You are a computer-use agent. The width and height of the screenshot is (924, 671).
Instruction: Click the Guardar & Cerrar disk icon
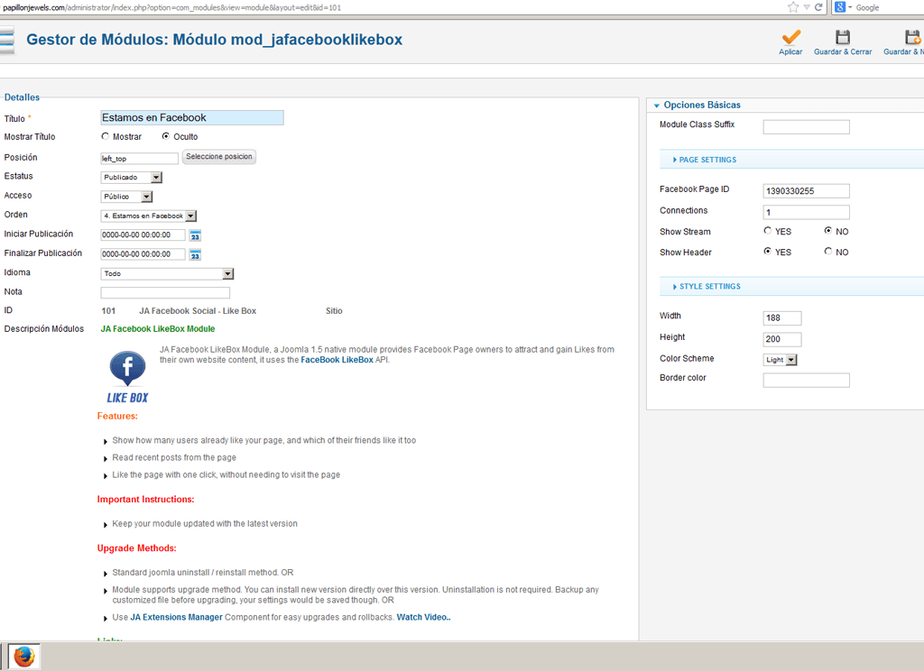pos(843,37)
